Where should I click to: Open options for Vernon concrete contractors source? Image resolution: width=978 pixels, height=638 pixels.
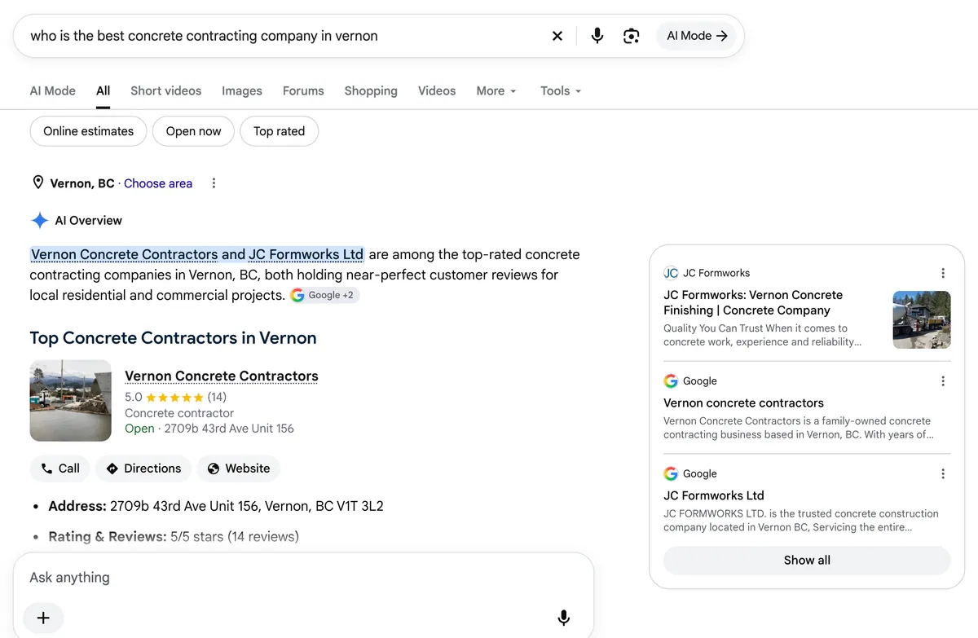(x=942, y=381)
